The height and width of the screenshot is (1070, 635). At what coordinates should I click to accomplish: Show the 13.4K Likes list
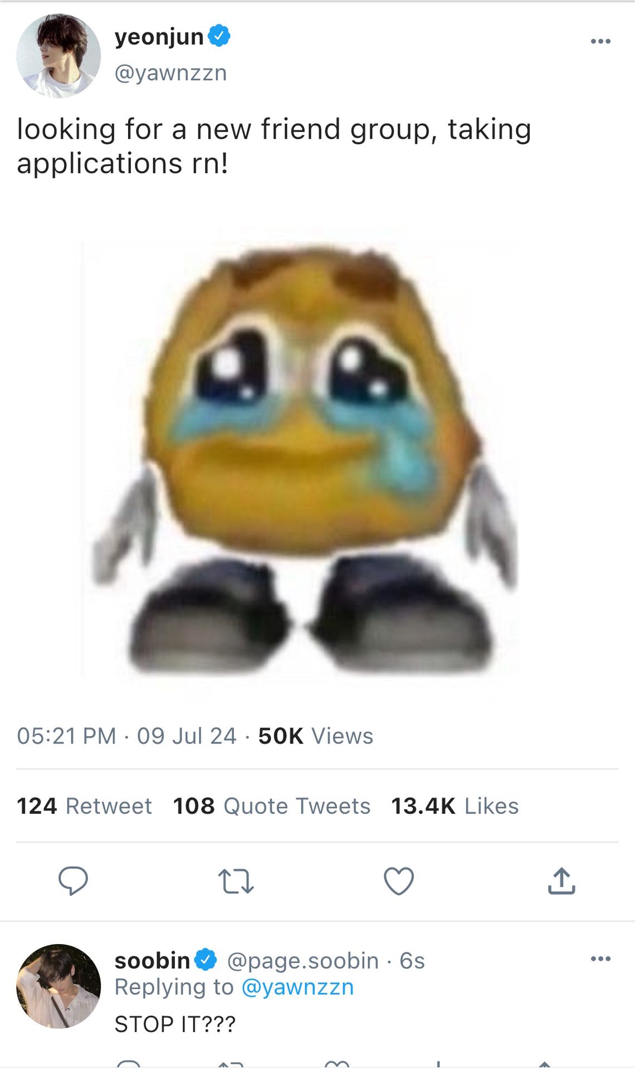point(455,806)
